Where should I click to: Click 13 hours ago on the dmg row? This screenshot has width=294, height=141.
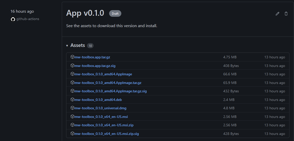coord(274,108)
